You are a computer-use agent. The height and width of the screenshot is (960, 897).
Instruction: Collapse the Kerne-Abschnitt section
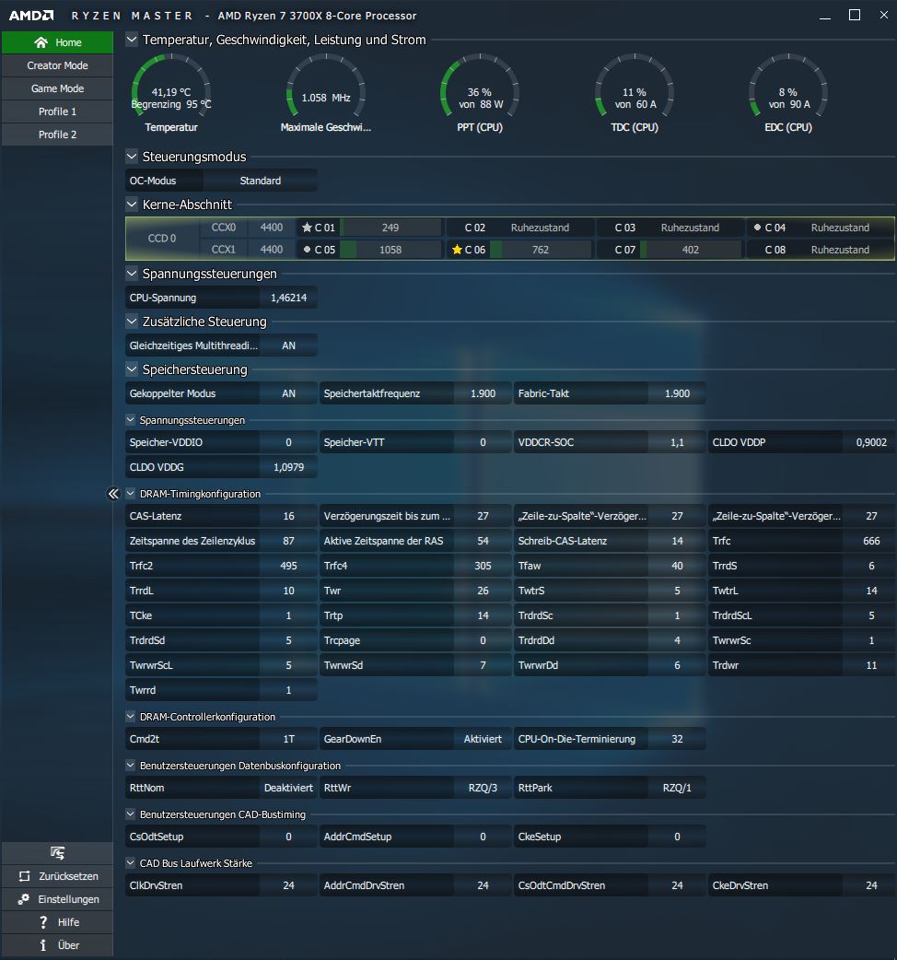coord(132,204)
